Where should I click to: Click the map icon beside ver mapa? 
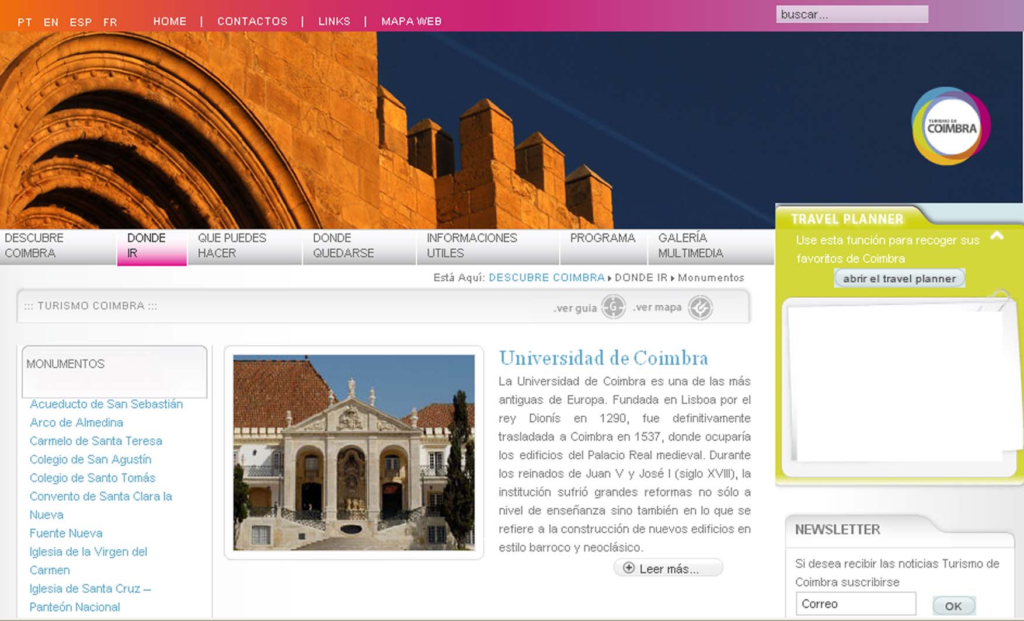click(x=700, y=308)
